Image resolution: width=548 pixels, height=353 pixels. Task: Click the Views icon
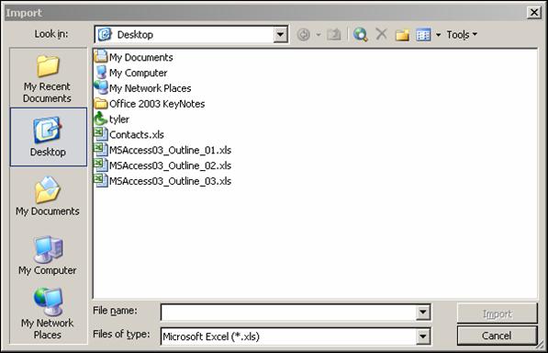423,35
